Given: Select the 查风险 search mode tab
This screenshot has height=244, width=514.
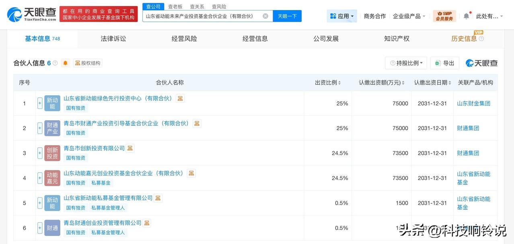Looking at the screenshot, I should coord(219,6).
